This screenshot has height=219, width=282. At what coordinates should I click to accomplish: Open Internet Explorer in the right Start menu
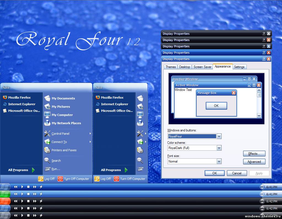112,104
